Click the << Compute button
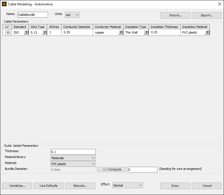 112,169
